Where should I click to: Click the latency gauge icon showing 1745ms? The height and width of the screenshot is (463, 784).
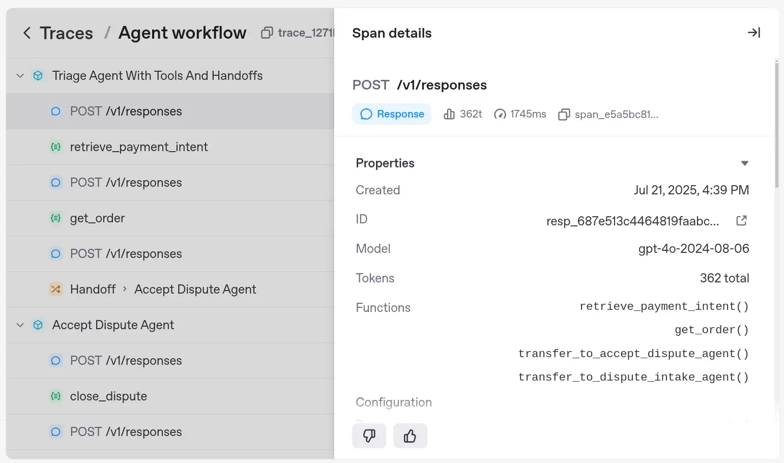tap(500, 114)
